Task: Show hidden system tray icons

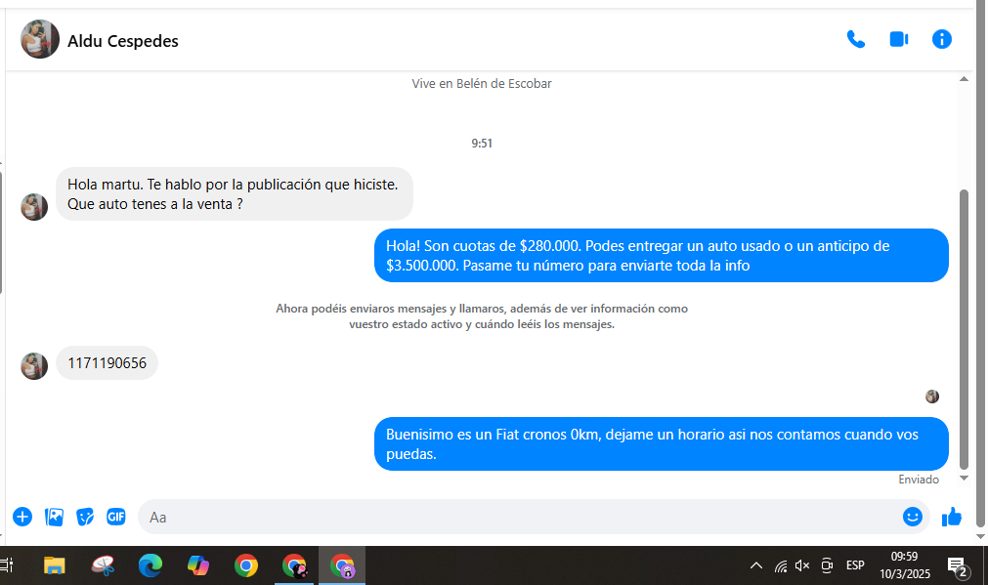Action: 755,565
